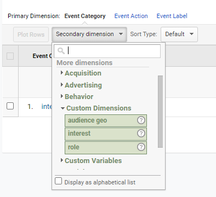Click the More dimensions heading
The height and width of the screenshot is (197, 216).
[x=84, y=63]
